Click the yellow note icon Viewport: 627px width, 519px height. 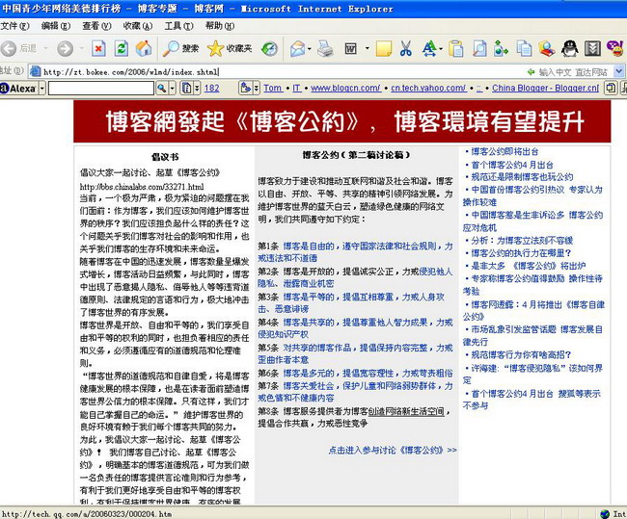pyautogui.click(x=383, y=48)
